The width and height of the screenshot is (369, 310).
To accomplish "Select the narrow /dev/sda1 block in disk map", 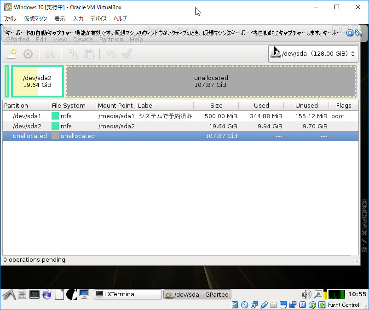I will pos(7,81).
